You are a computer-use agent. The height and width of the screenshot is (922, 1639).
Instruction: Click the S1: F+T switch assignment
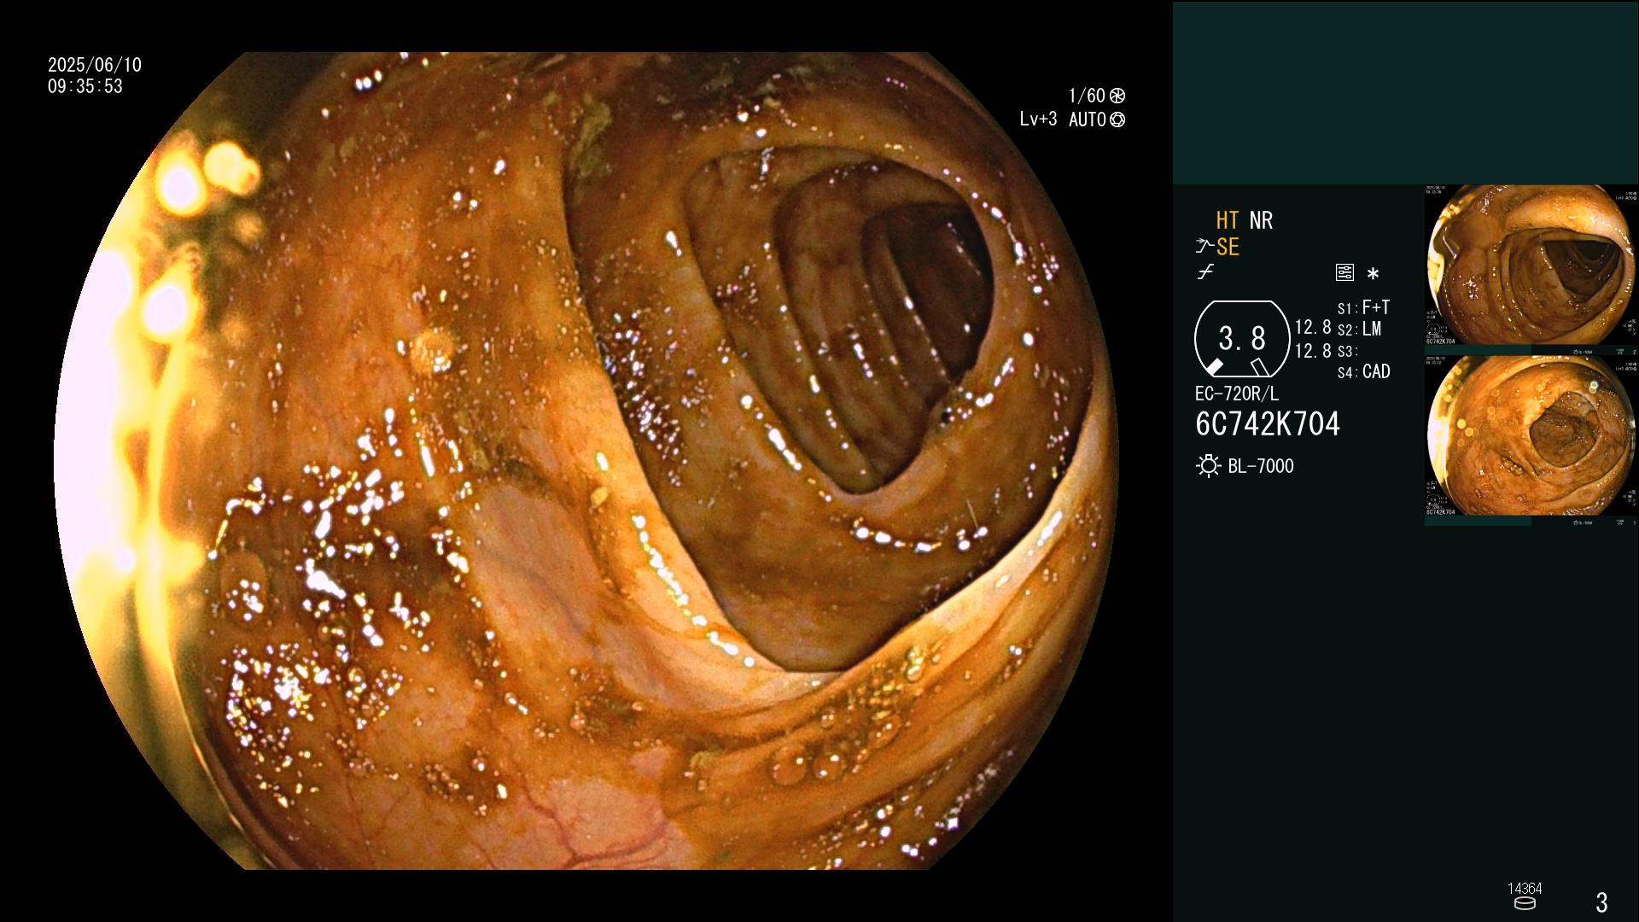1363,307
